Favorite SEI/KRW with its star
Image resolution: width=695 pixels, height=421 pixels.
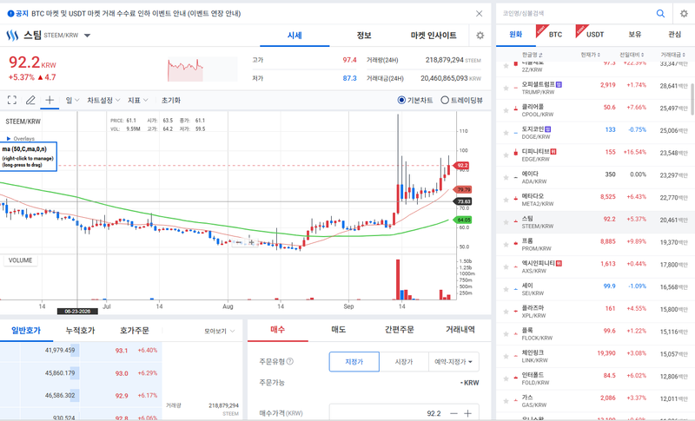(x=506, y=289)
